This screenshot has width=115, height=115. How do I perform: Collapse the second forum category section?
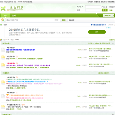pyautogui.click(x=113, y=73)
